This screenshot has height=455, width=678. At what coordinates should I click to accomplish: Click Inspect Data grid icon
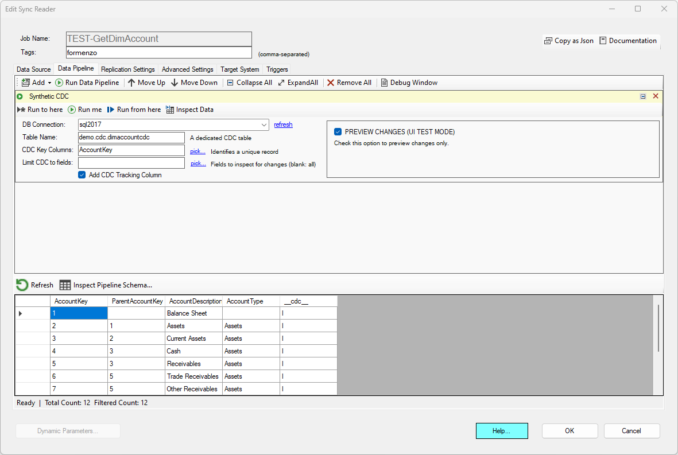click(170, 110)
